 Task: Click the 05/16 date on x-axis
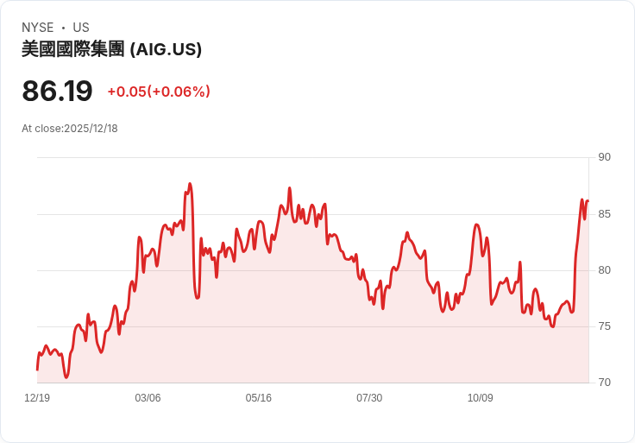click(x=259, y=398)
